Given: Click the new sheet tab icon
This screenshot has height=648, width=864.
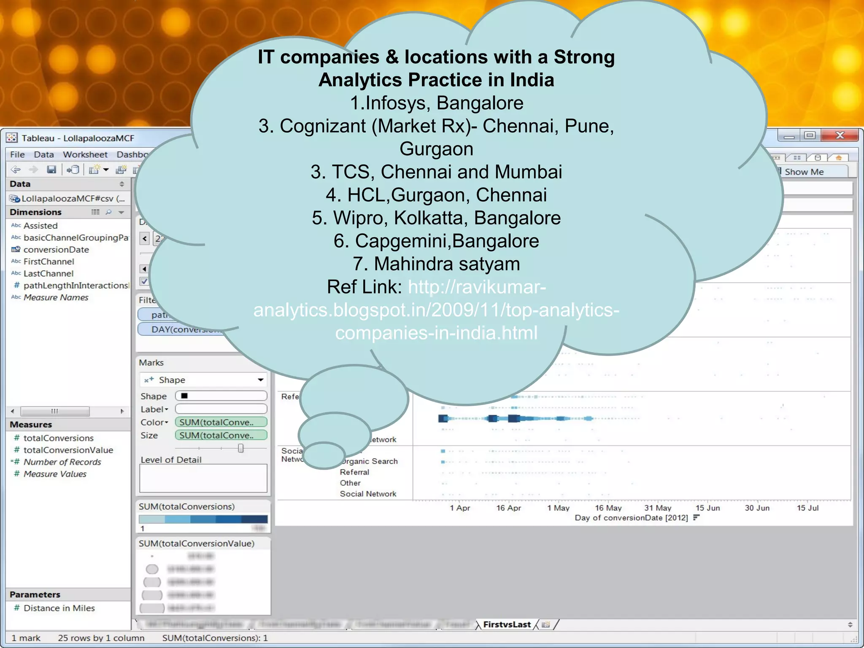Looking at the screenshot, I should 546,625.
